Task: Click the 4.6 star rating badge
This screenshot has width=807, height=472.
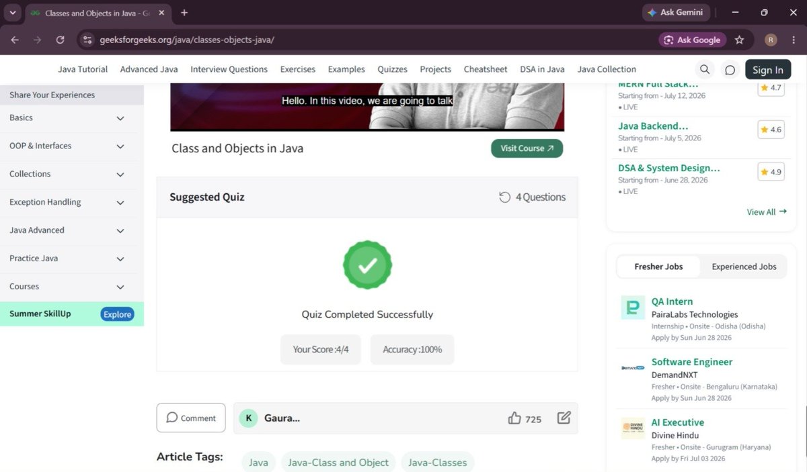Action: (771, 130)
